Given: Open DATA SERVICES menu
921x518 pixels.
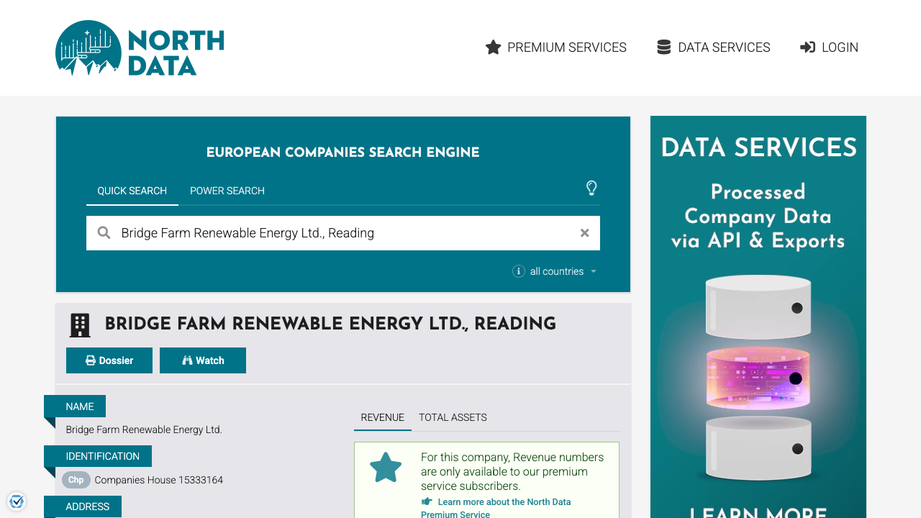Looking at the screenshot, I should pyautogui.click(x=713, y=47).
